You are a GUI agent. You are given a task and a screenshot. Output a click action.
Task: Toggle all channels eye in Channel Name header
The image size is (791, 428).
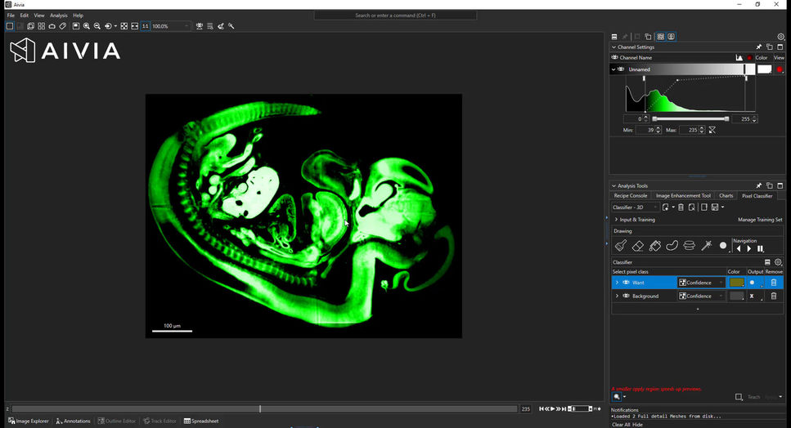tap(615, 58)
